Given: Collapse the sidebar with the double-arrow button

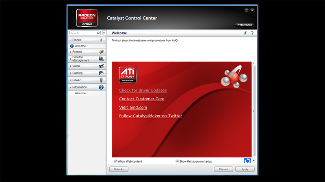Looking at the screenshot, I should click(104, 33).
